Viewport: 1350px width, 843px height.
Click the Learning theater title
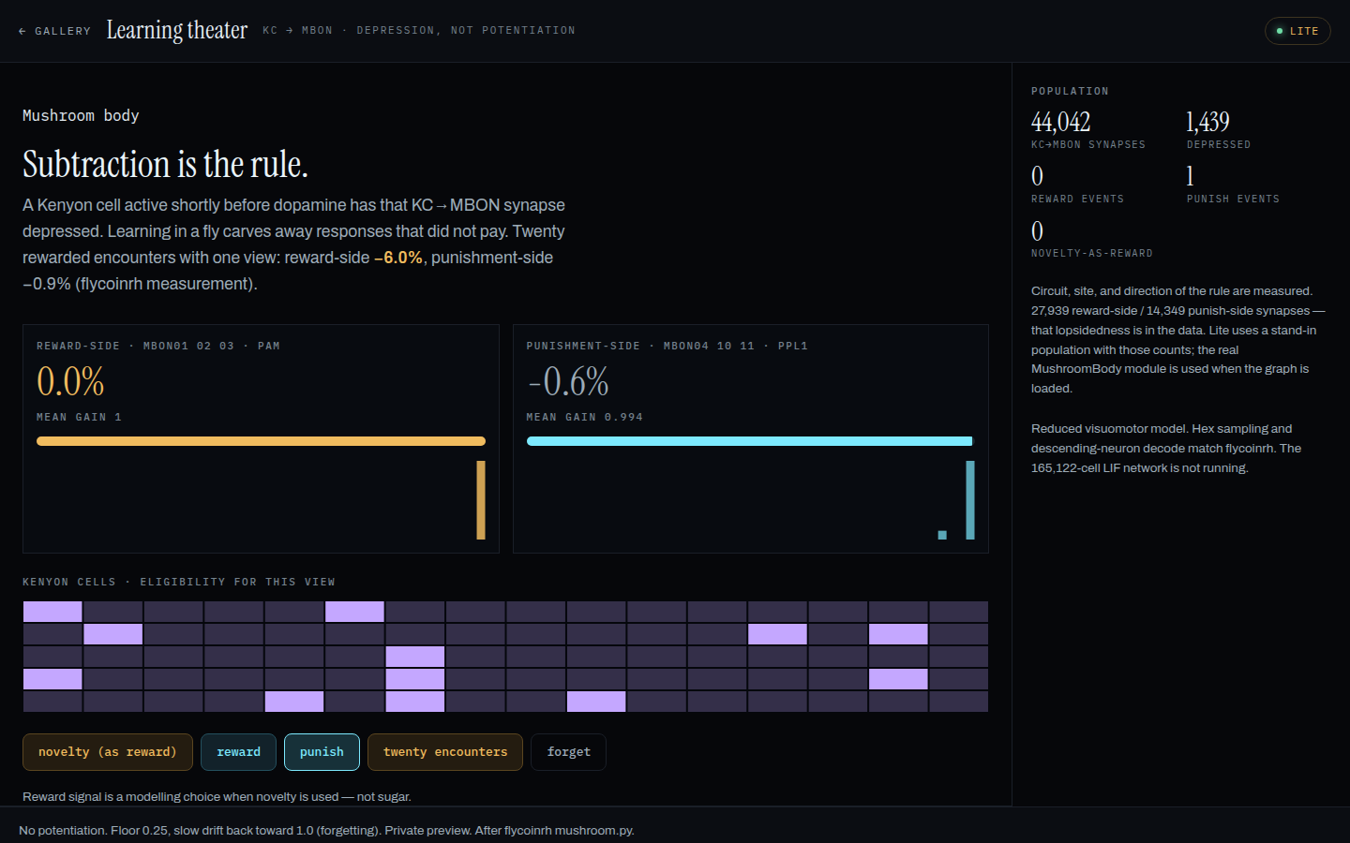coord(177,30)
